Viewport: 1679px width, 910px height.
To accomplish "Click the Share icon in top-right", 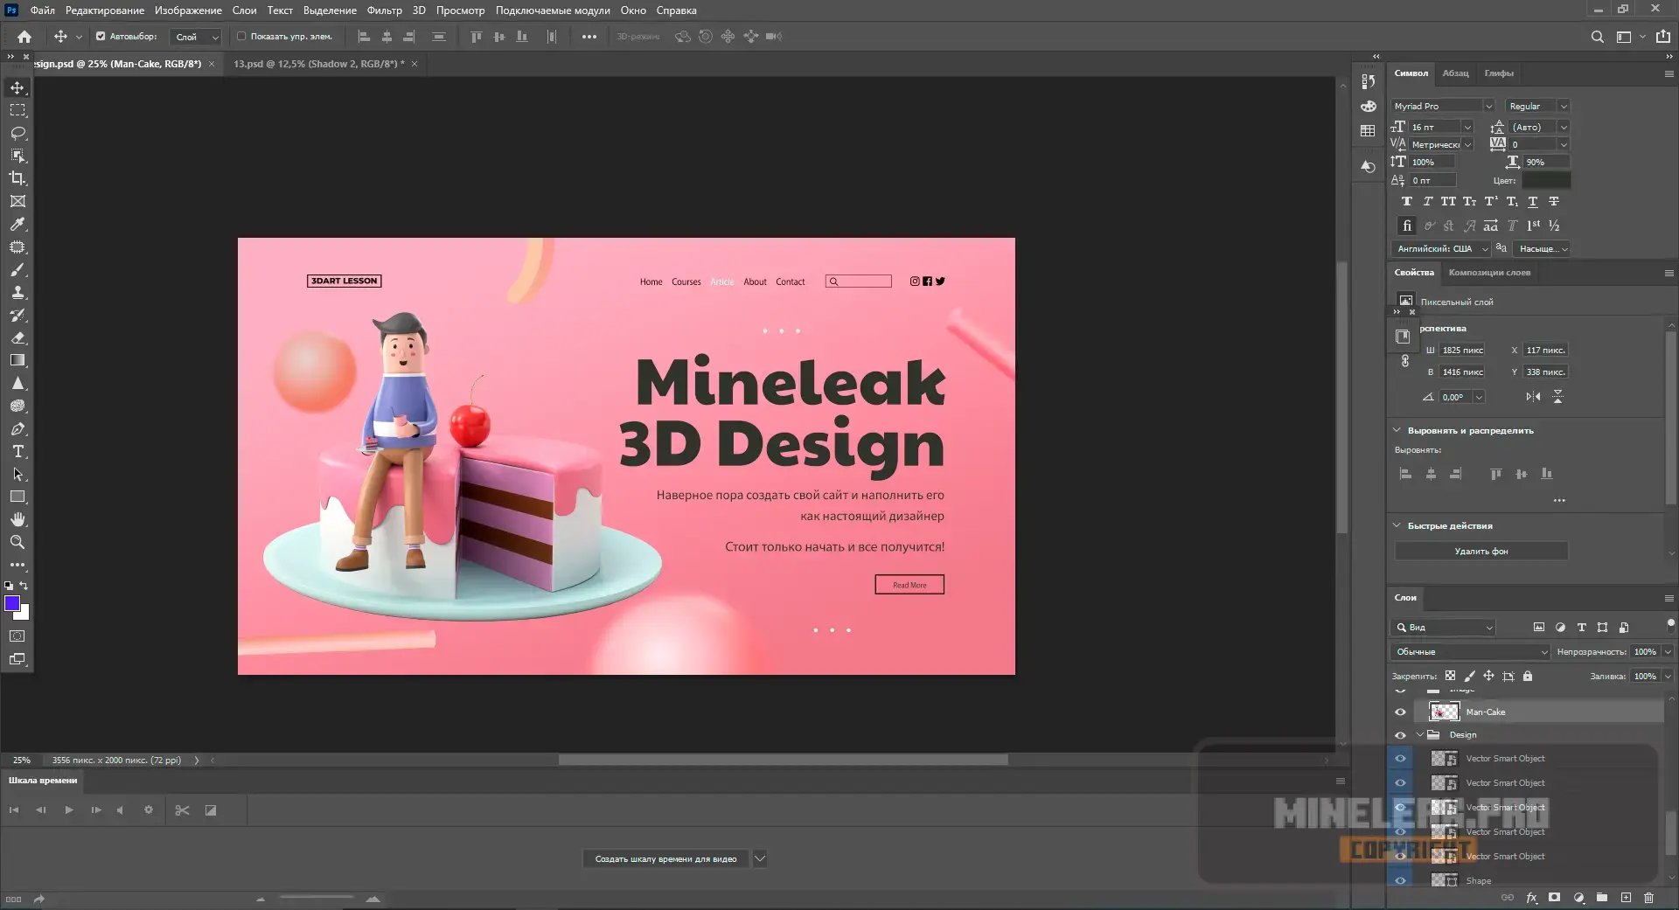I will click(x=1663, y=37).
